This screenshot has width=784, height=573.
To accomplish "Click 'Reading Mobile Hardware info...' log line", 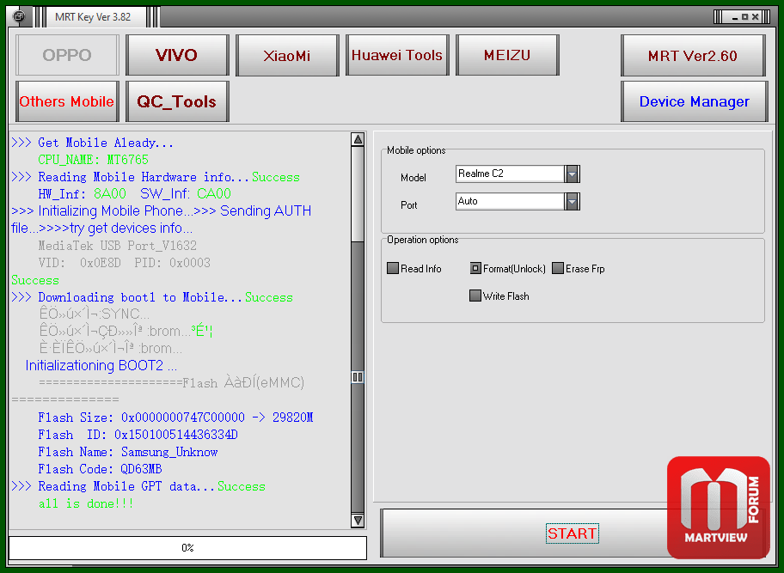I will pos(156,177).
